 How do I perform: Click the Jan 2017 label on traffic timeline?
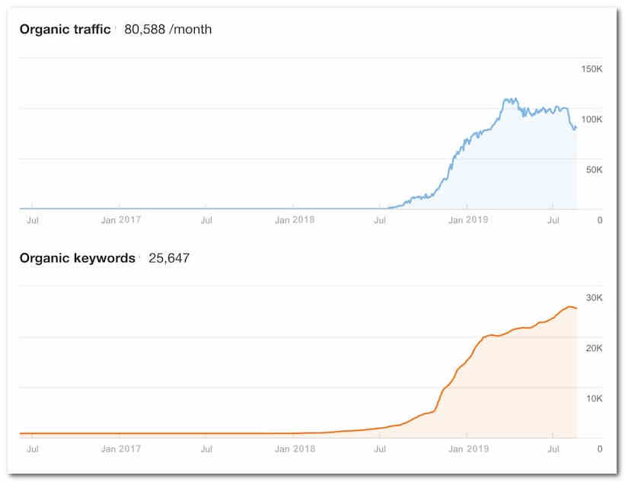coord(120,219)
